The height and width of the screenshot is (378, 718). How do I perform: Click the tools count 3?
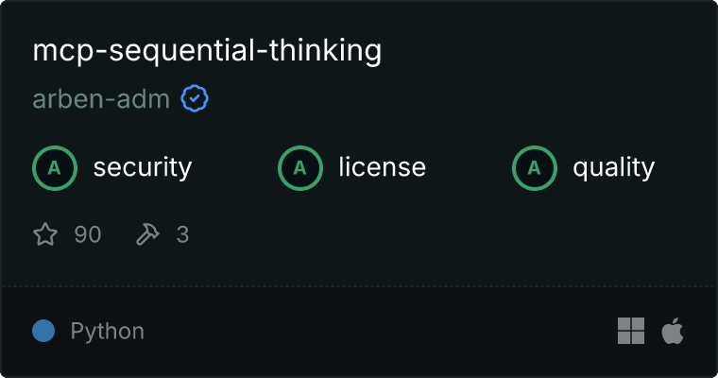coord(182,234)
